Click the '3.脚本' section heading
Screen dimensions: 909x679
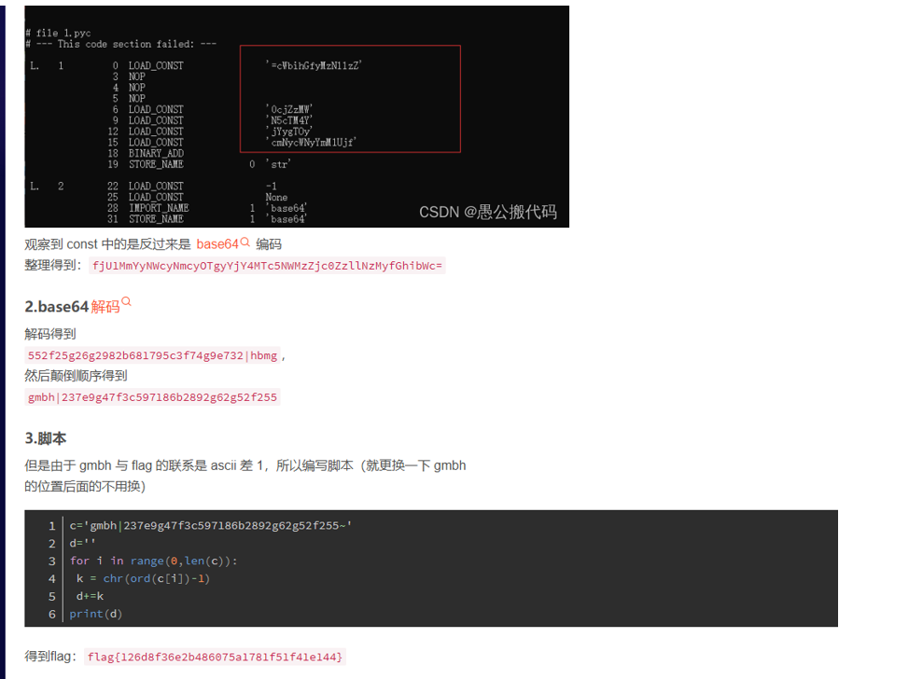(x=45, y=438)
